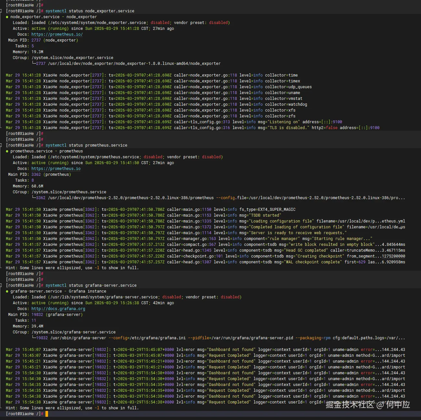Click the log message "TSDB started"
Screen dimensions: 421x420
265,215
